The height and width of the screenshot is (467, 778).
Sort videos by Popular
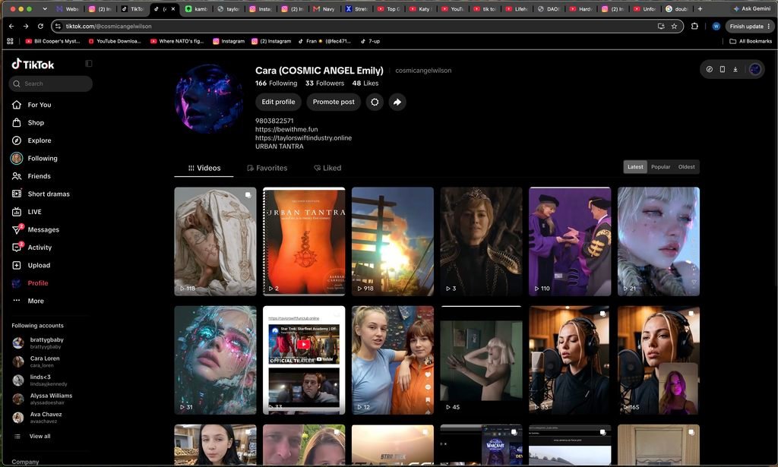pyautogui.click(x=660, y=167)
